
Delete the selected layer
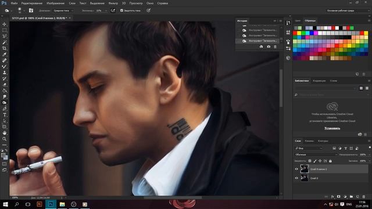tap(364, 197)
